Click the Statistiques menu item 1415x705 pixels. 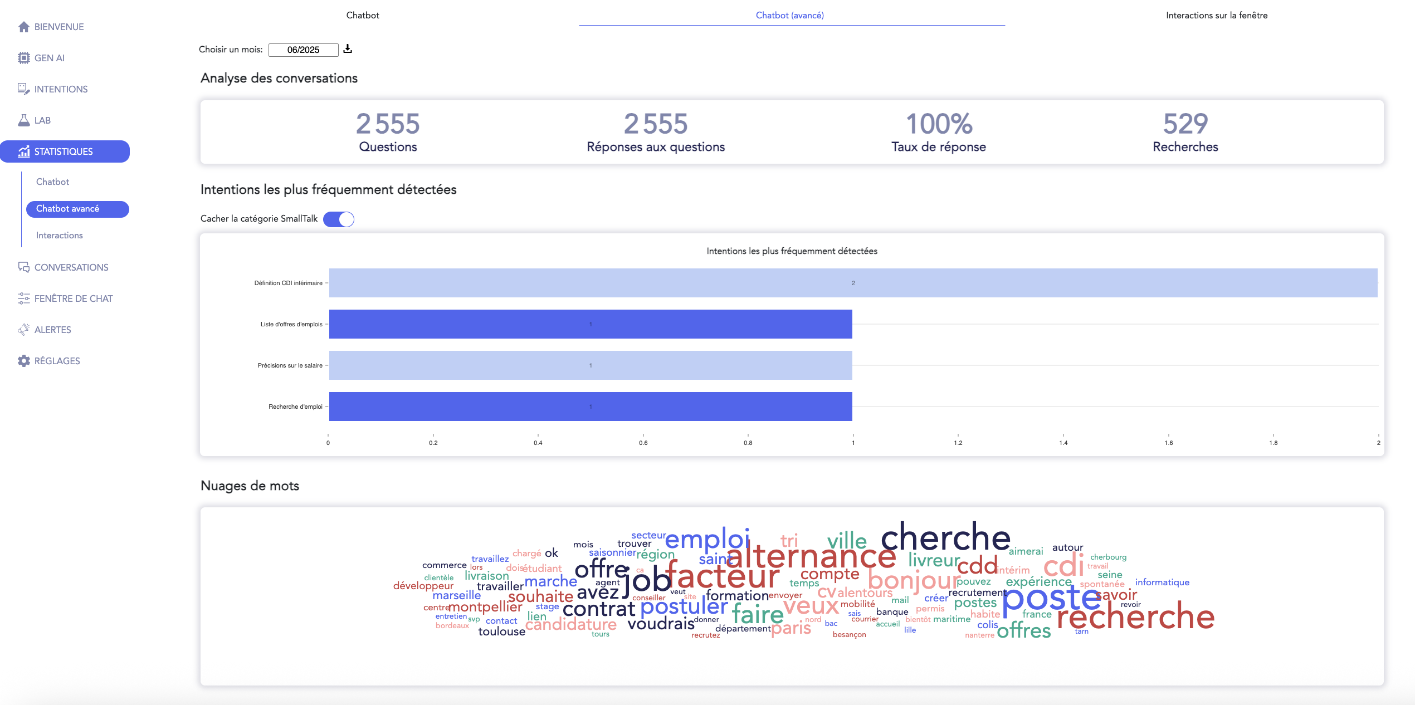pyautogui.click(x=65, y=151)
